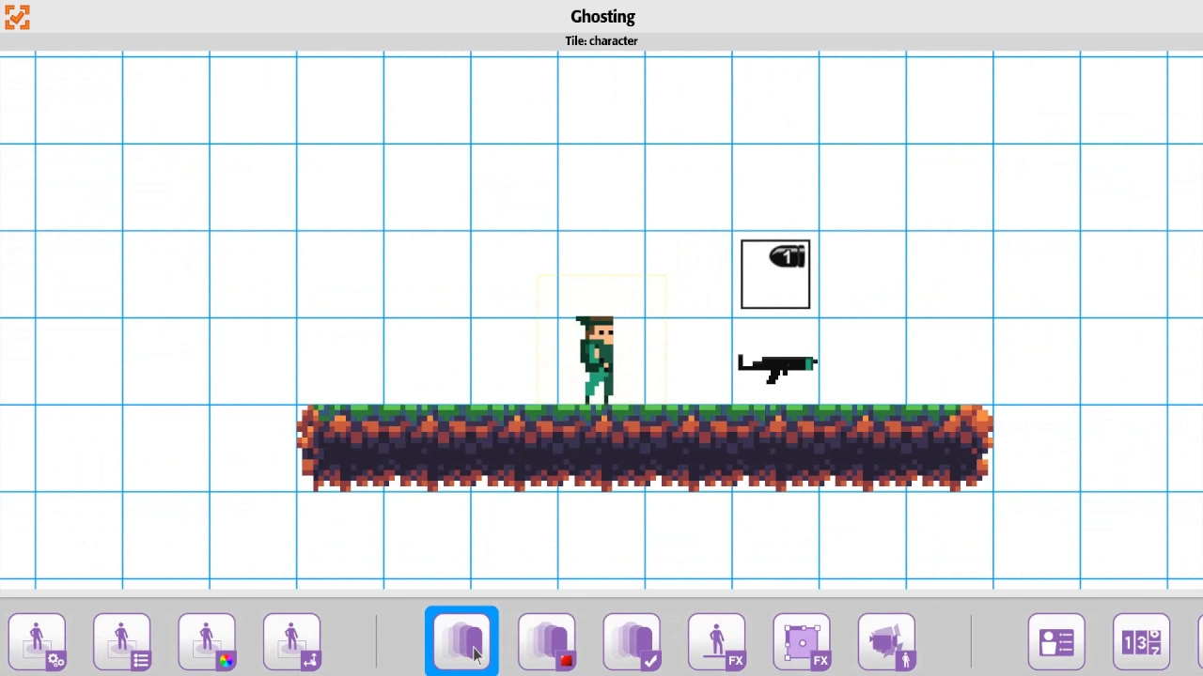Open the ID card list icon
This screenshot has height=676, width=1203.
click(1056, 642)
